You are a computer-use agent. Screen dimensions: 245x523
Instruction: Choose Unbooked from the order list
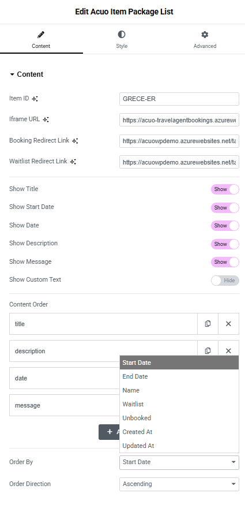[x=179, y=418]
